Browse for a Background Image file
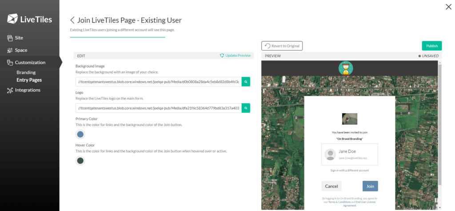 tap(246, 82)
